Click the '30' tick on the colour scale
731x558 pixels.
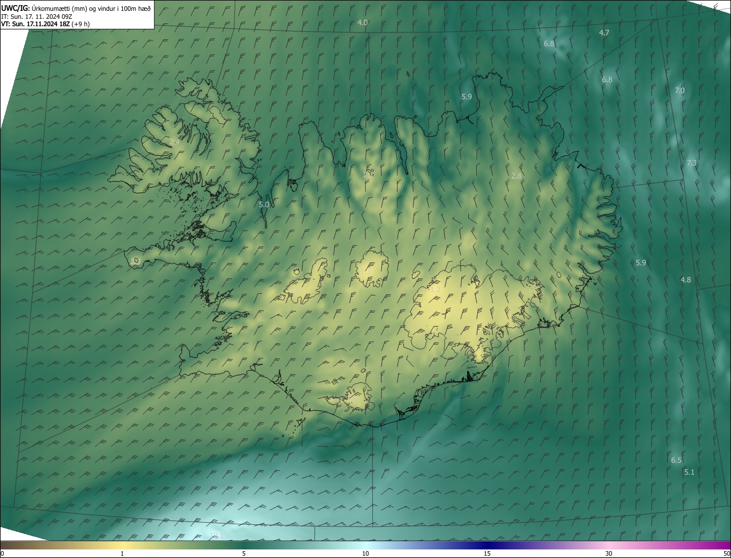tap(609, 553)
